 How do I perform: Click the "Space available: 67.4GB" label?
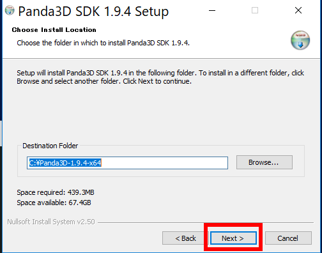click(54, 203)
